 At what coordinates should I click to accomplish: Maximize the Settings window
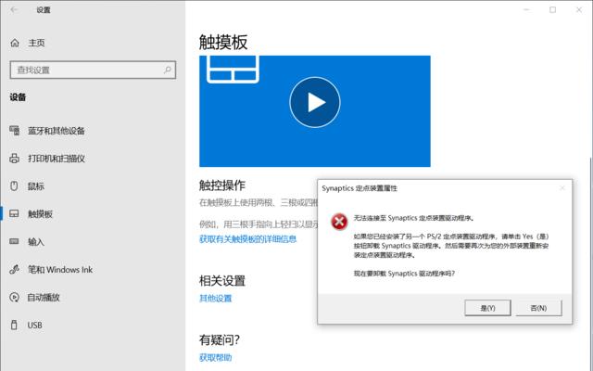pyautogui.click(x=552, y=10)
